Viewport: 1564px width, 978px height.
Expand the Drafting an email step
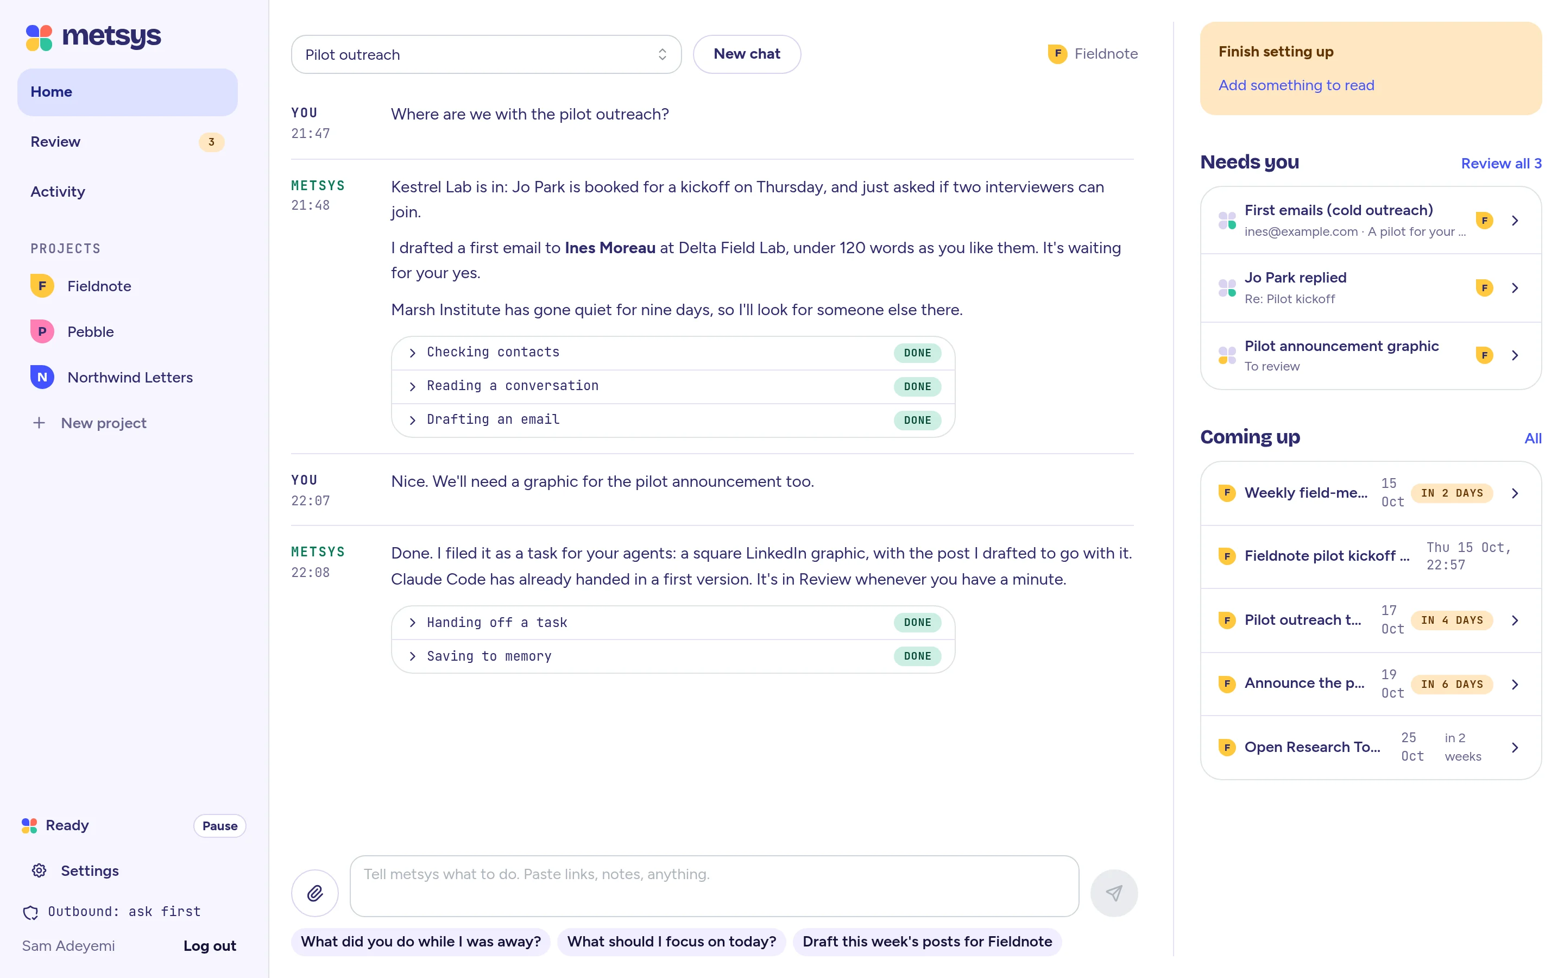[x=673, y=420]
